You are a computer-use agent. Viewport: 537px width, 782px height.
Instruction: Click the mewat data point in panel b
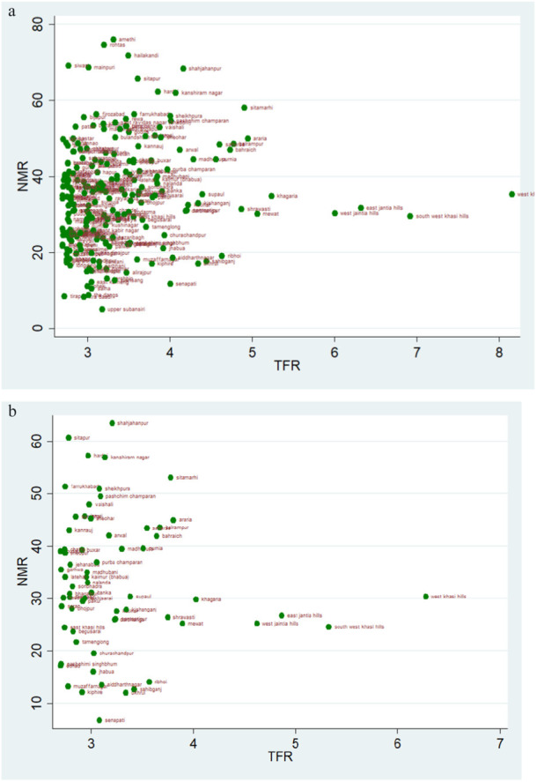click(x=182, y=624)
